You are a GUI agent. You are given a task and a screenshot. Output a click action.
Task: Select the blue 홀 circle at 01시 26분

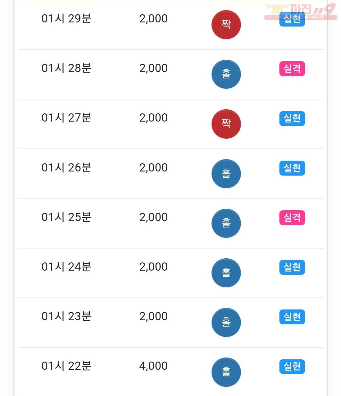(x=226, y=174)
